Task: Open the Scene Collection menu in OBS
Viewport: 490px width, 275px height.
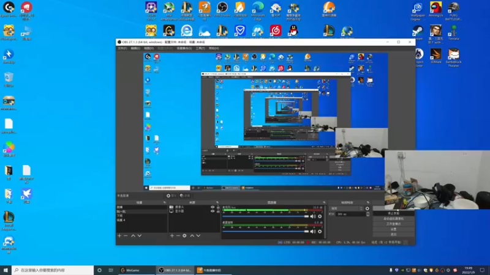Action: (x=184, y=48)
